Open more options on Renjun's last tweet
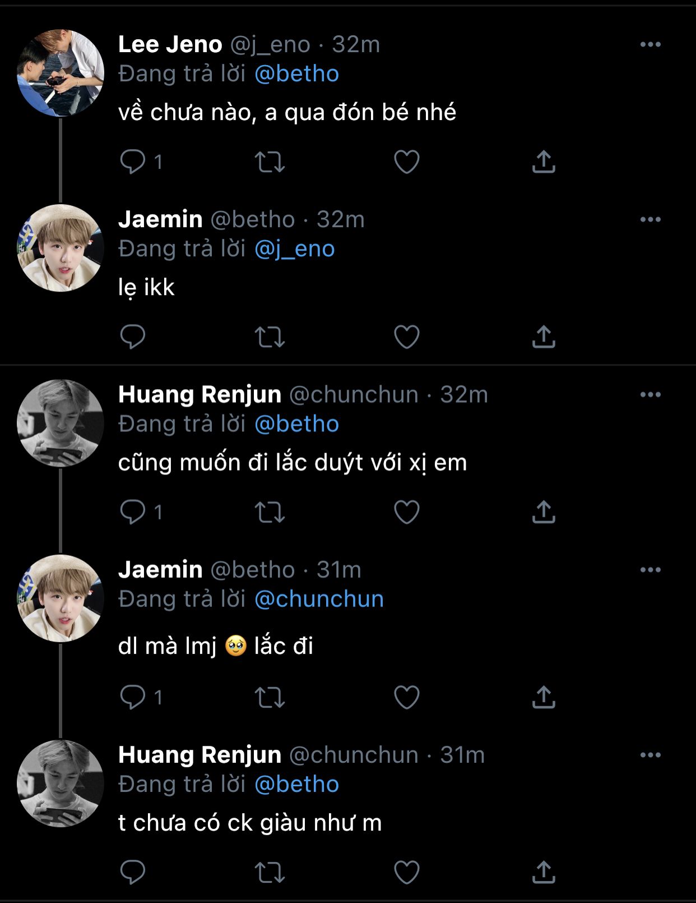696x903 pixels. click(650, 755)
